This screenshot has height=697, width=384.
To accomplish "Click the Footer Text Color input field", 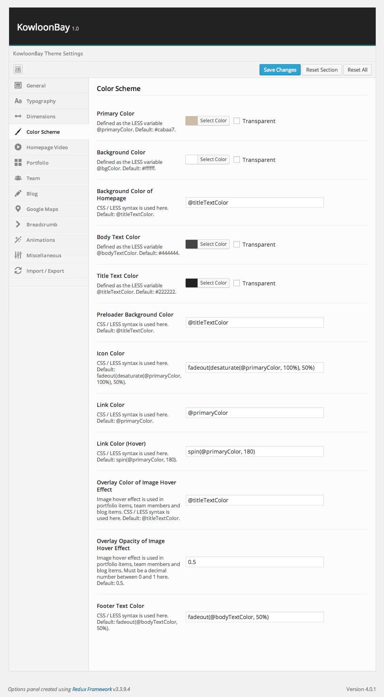I will pos(254,617).
